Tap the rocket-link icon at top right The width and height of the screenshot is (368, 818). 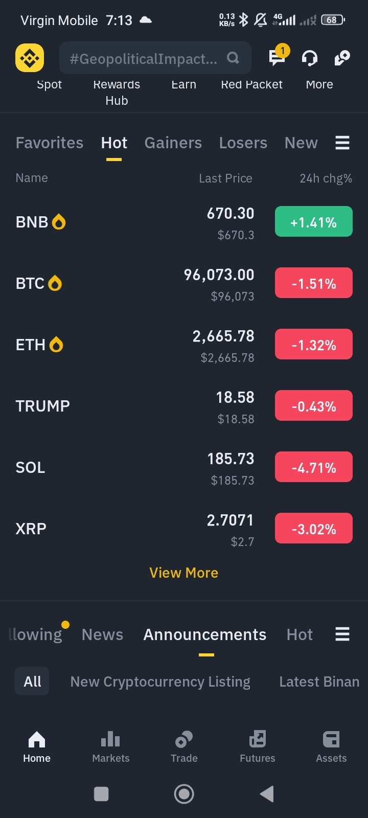342,58
